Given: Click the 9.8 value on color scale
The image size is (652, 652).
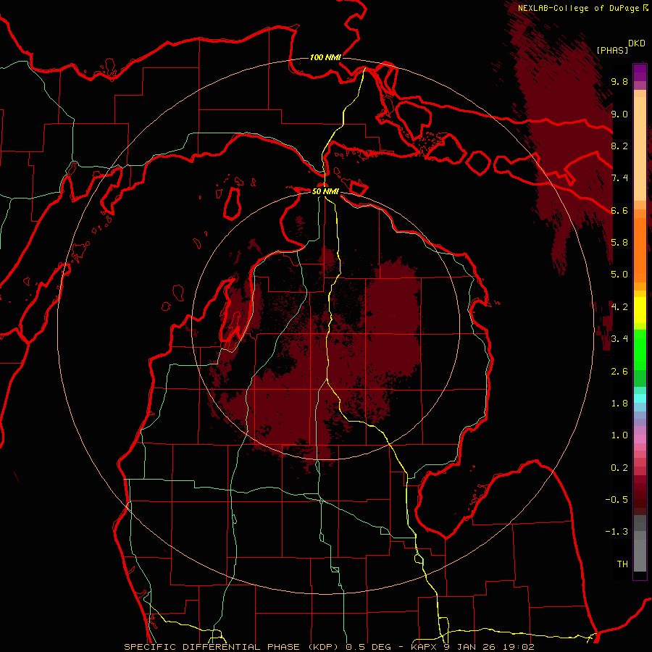Looking at the screenshot, I should click(x=619, y=82).
